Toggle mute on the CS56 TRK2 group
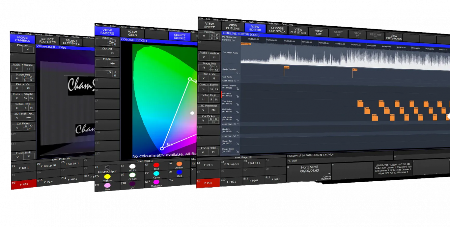Screen dimensions: 450x227 click(235, 124)
